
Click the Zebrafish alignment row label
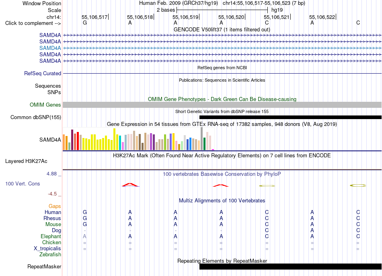50,254
